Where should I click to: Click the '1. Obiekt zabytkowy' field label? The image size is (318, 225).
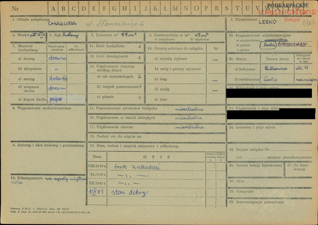click(31, 19)
